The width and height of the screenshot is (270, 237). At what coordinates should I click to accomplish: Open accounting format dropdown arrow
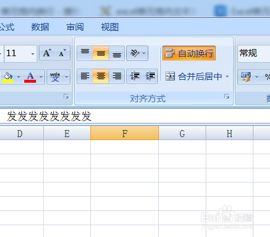click(x=256, y=77)
